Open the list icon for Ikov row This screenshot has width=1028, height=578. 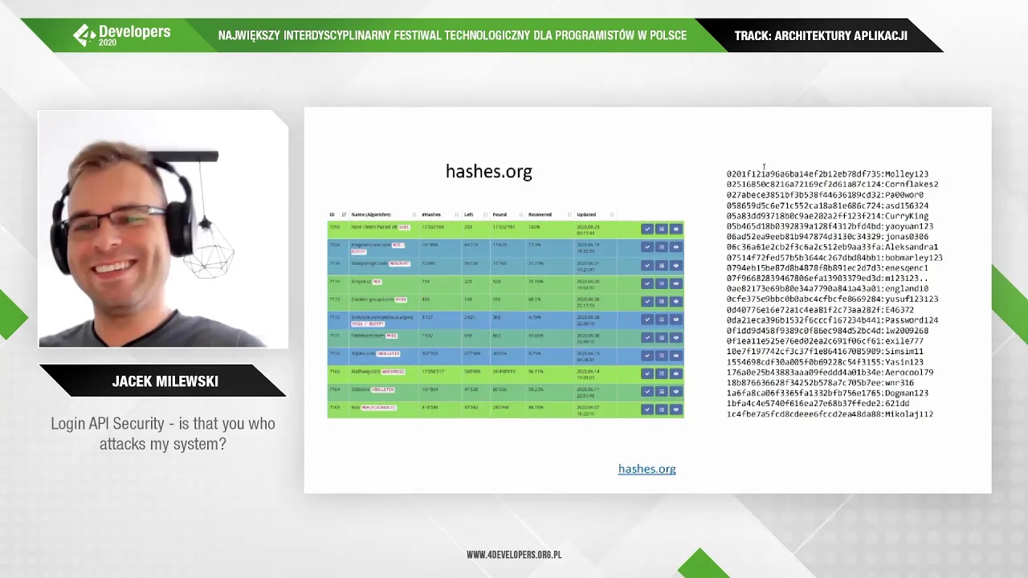[x=662, y=409]
